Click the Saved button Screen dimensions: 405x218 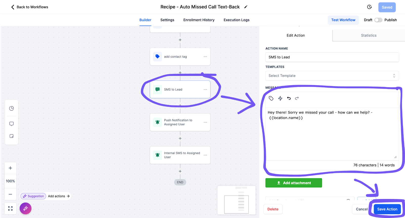(x=387, y=7)
